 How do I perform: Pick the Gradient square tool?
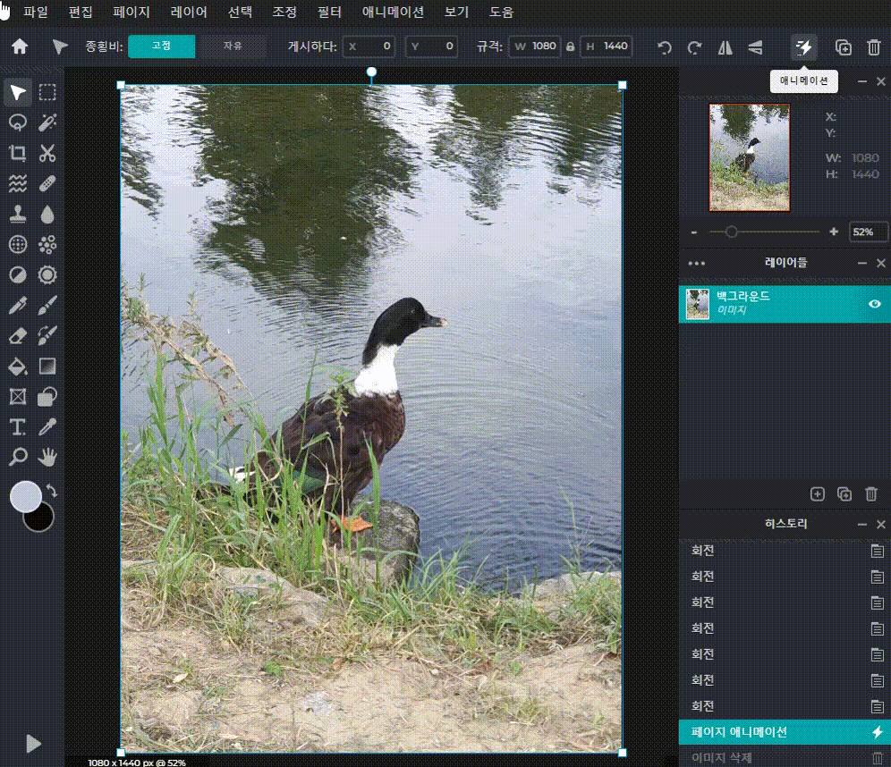click(x=47, y=367)
